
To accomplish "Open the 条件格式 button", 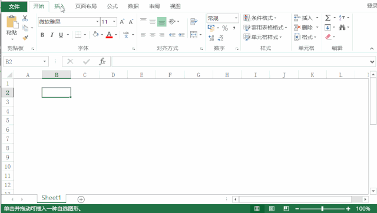I will (260, 18).
